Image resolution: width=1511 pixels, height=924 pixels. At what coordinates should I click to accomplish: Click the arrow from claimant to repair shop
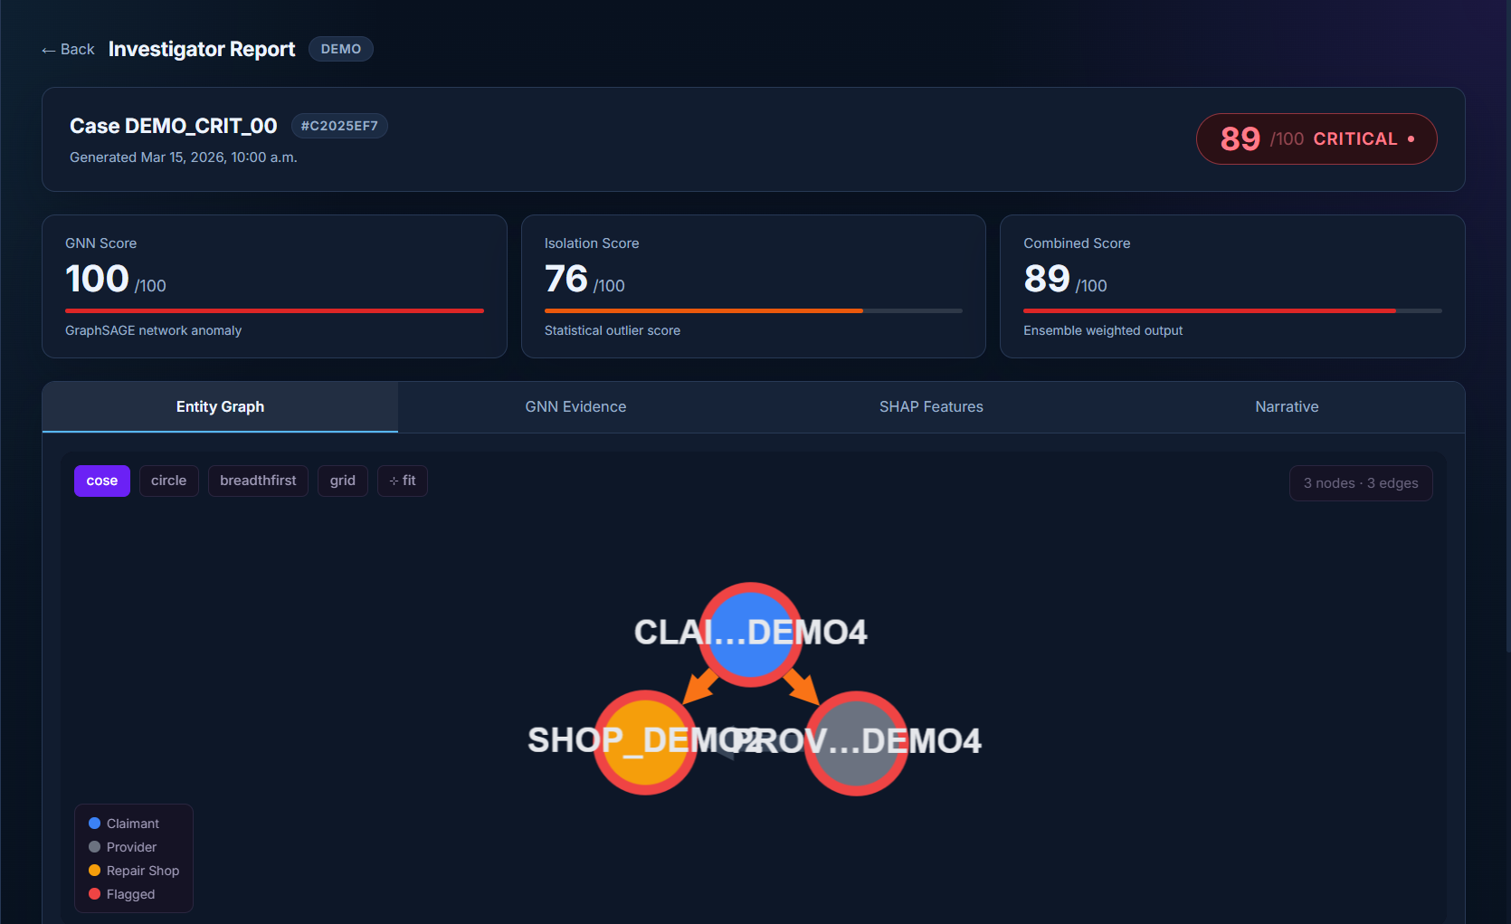[699, 687]
